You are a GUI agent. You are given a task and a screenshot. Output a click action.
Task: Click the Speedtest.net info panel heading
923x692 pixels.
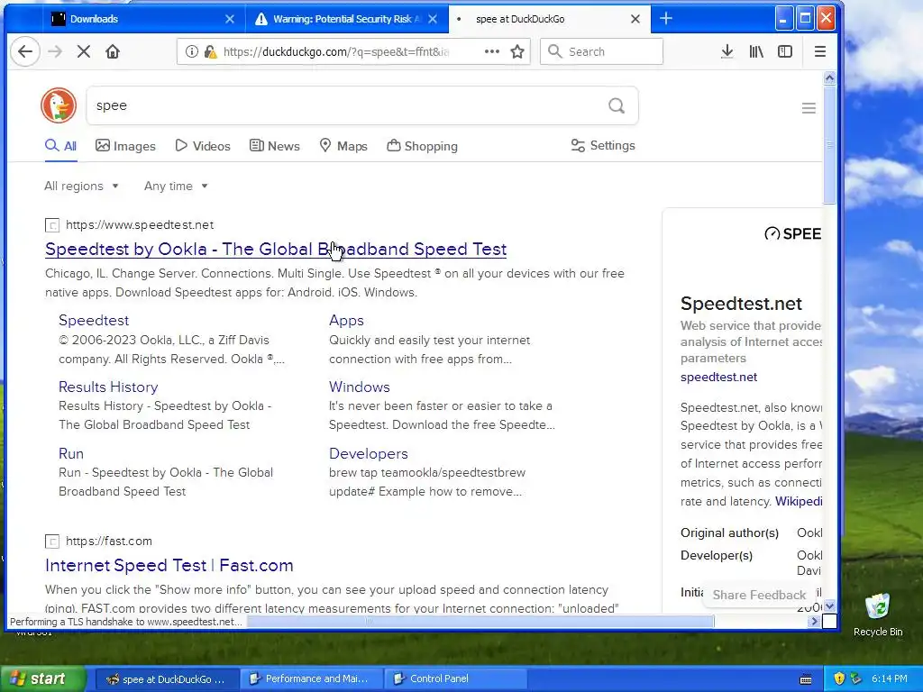point(741,304)
